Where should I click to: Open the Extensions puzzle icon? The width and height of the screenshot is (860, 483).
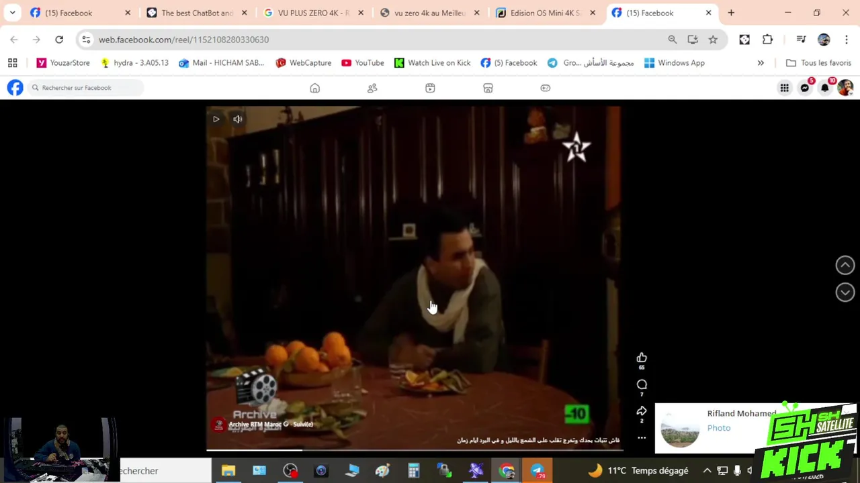click(767, 40)
